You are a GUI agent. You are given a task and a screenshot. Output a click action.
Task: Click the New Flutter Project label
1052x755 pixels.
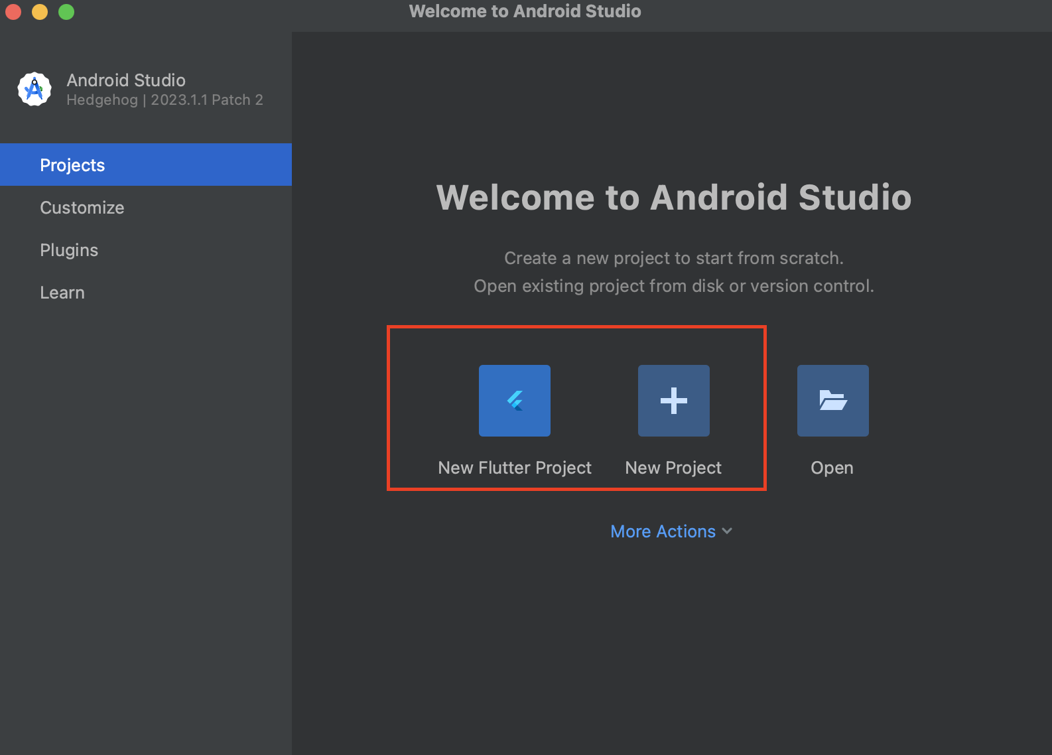(515, 468)
